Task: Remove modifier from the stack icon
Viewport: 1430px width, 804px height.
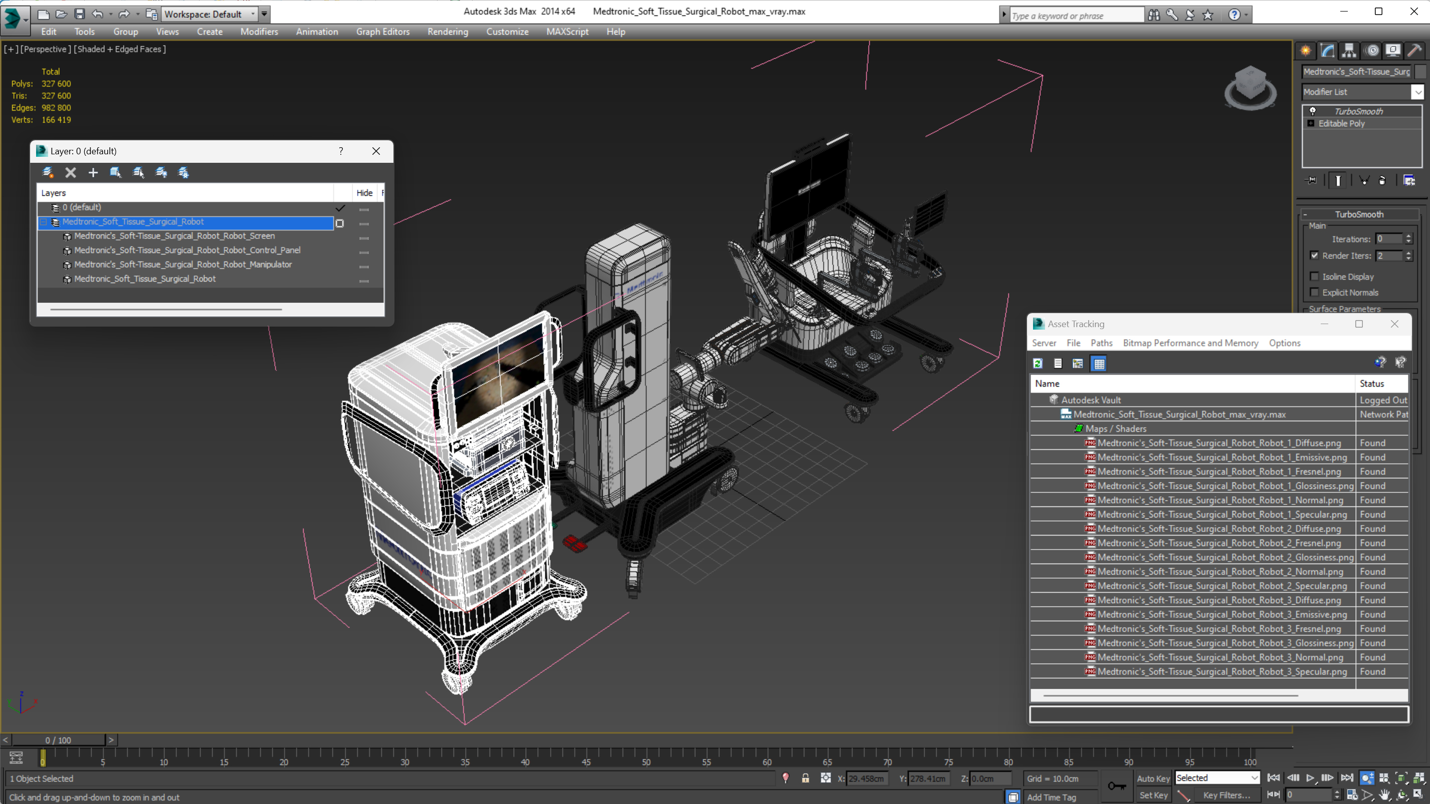Action: pyautogui.click(x=1382, y=180)
